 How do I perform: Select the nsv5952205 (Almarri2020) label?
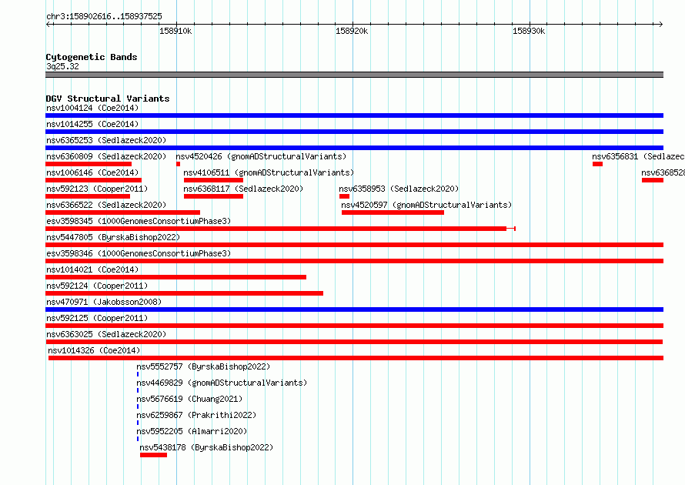click(x=192, y=431)
